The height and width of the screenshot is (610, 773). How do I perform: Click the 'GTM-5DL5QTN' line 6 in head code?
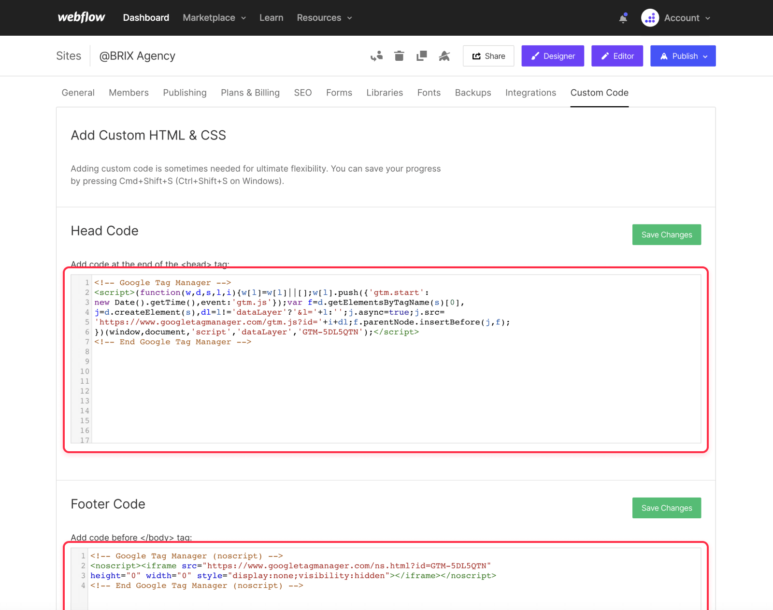click(257, 332)
